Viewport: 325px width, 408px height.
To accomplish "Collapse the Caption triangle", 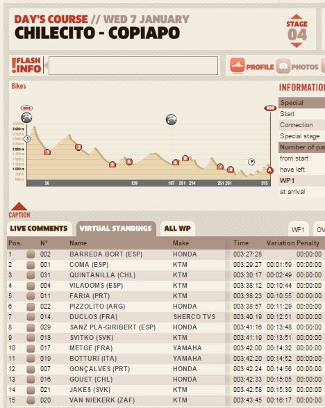I will click(x=19, y=206).
